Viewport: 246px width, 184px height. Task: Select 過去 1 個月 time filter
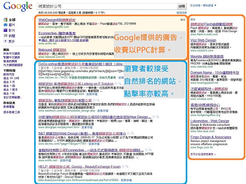[10, 90]
